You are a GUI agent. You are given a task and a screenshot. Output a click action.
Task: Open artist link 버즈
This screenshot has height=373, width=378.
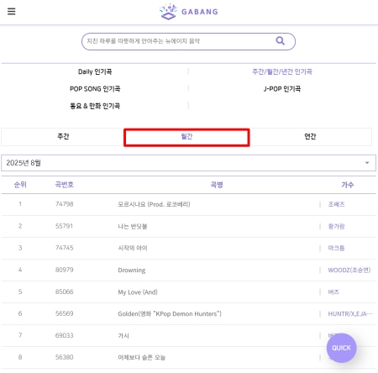pyautogui.click(x=333, y=292)
